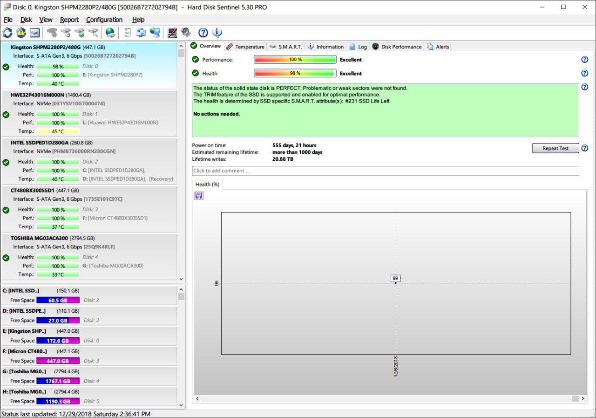Click the chart scrollbar right arrow
Viewport: 596px width, 418px height.
(583, 398)
